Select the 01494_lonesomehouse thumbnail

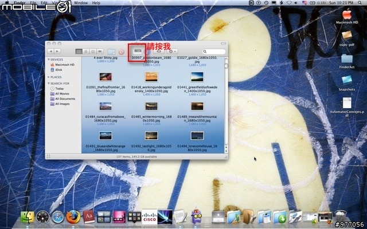[197, 136]
